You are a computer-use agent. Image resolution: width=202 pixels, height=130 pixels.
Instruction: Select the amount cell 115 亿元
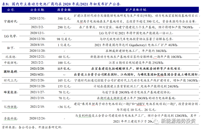pyautogui.click(x=64, y=69)
